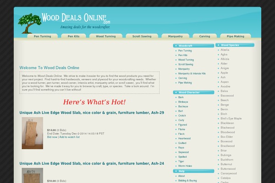Open the Ash-29 wood slab listing title
This screenshot has width=275, height=183.
point(92,113)
